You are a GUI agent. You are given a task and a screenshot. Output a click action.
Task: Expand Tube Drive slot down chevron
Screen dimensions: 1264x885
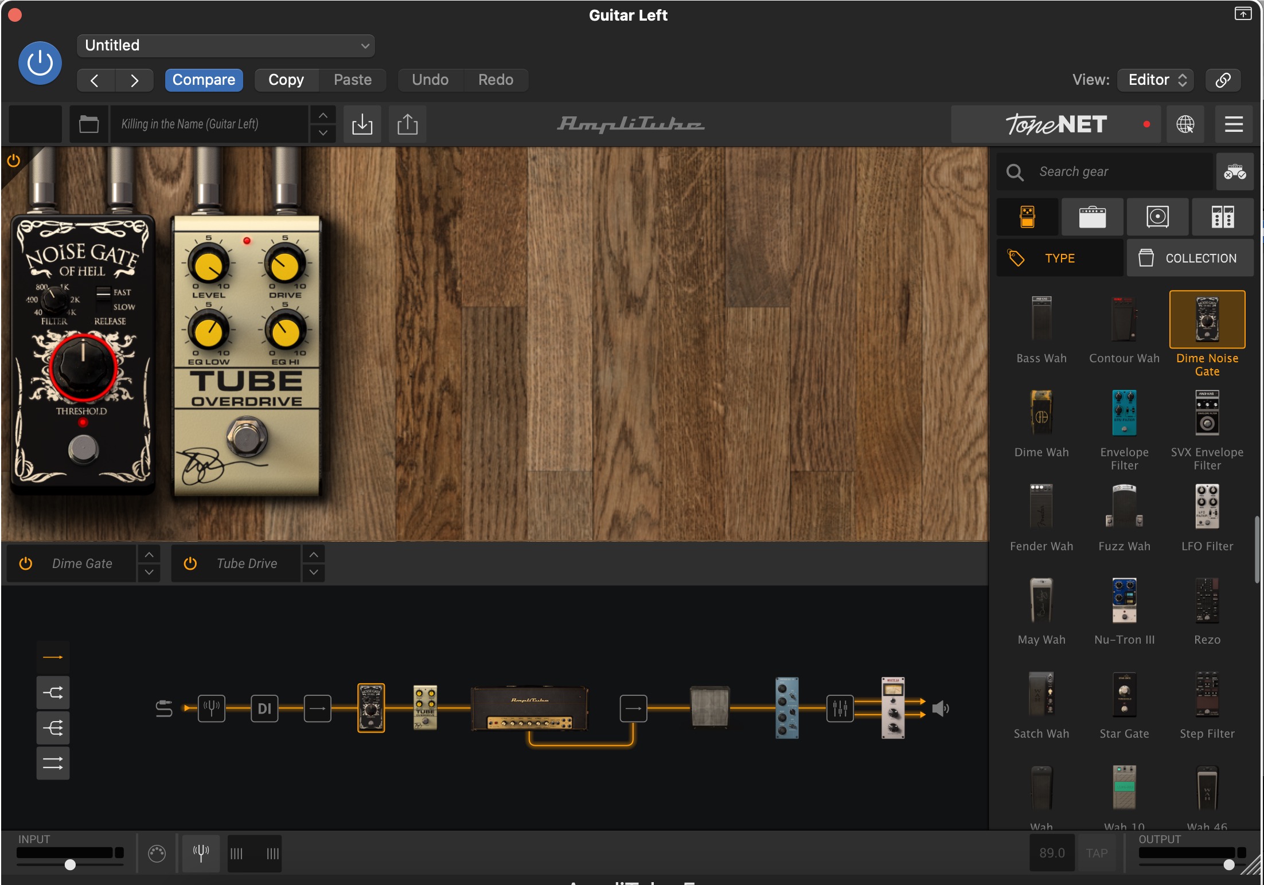coord(314,572)
